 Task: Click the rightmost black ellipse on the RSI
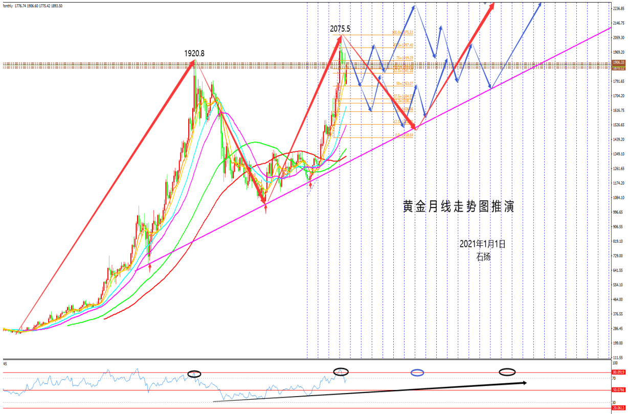tap(507, 371)
